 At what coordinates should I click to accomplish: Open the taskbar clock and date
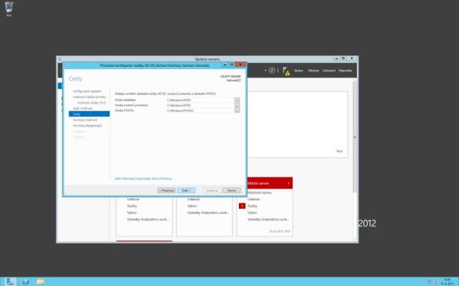pyautogui.click(x=447, y=281)
